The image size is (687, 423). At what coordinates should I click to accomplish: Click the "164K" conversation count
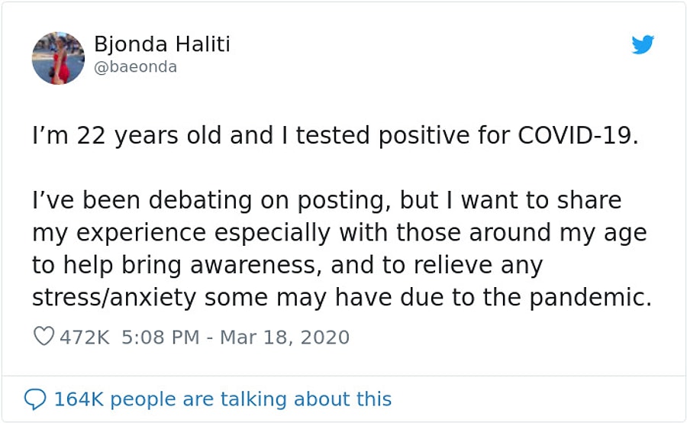click(79, 399)
